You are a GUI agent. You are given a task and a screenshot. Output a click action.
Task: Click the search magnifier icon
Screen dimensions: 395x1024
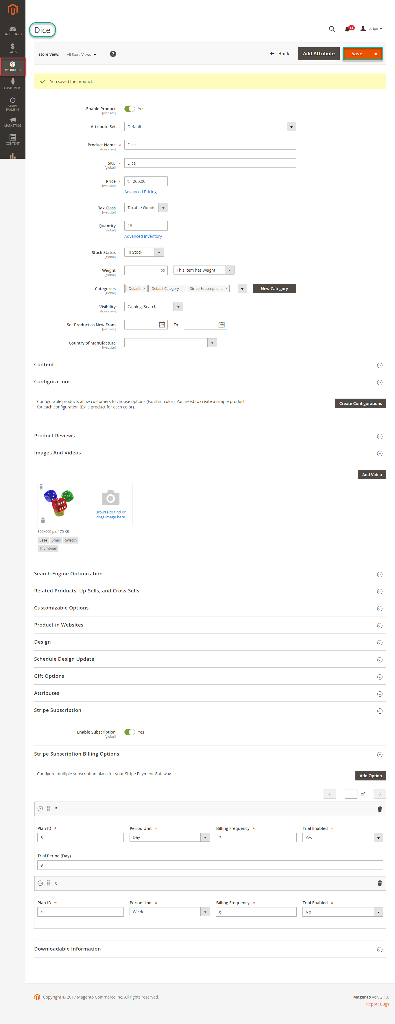click(x=332, y=29)
